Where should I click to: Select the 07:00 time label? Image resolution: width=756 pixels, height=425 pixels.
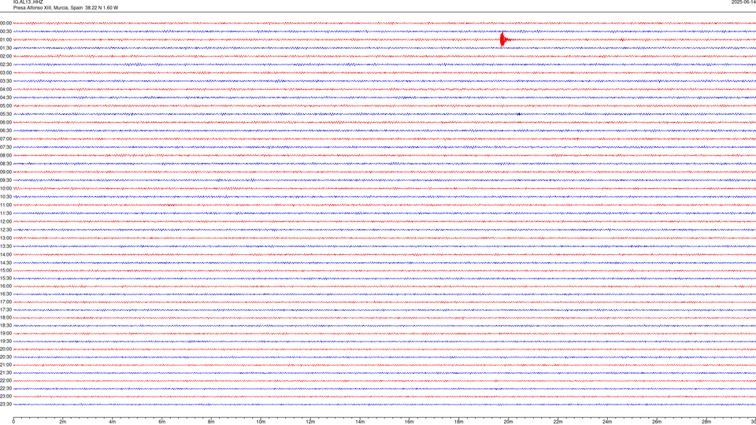coord(6,139)
